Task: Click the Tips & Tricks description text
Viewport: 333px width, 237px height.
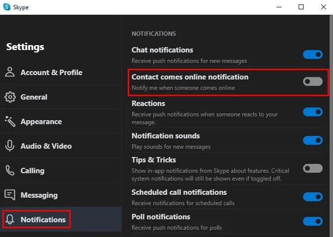Action: click(x=210, y=175)
